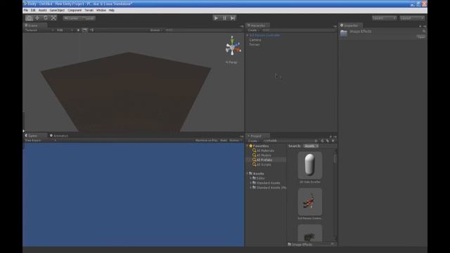Open the File menu
This screenshot has height=253, width=450.
pos(26,10)
